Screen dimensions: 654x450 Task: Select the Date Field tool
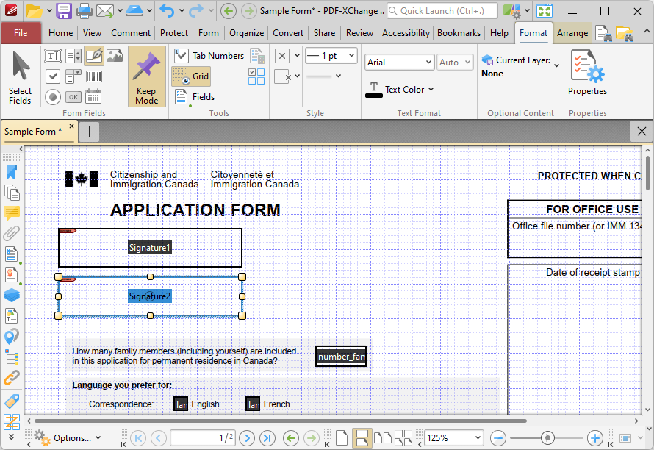[93, 97]
